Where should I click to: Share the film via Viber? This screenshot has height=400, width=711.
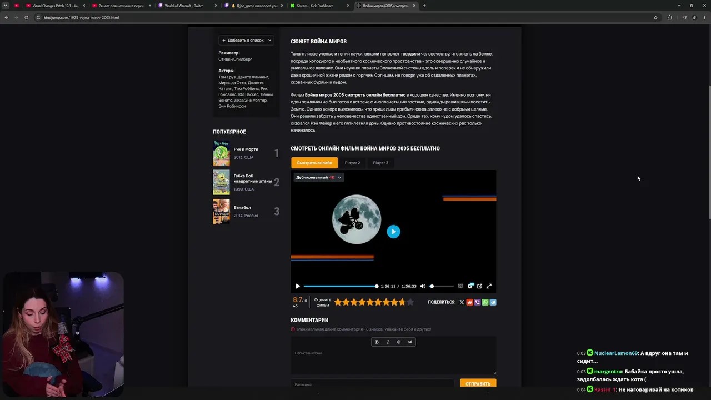[x=477, y=302]
